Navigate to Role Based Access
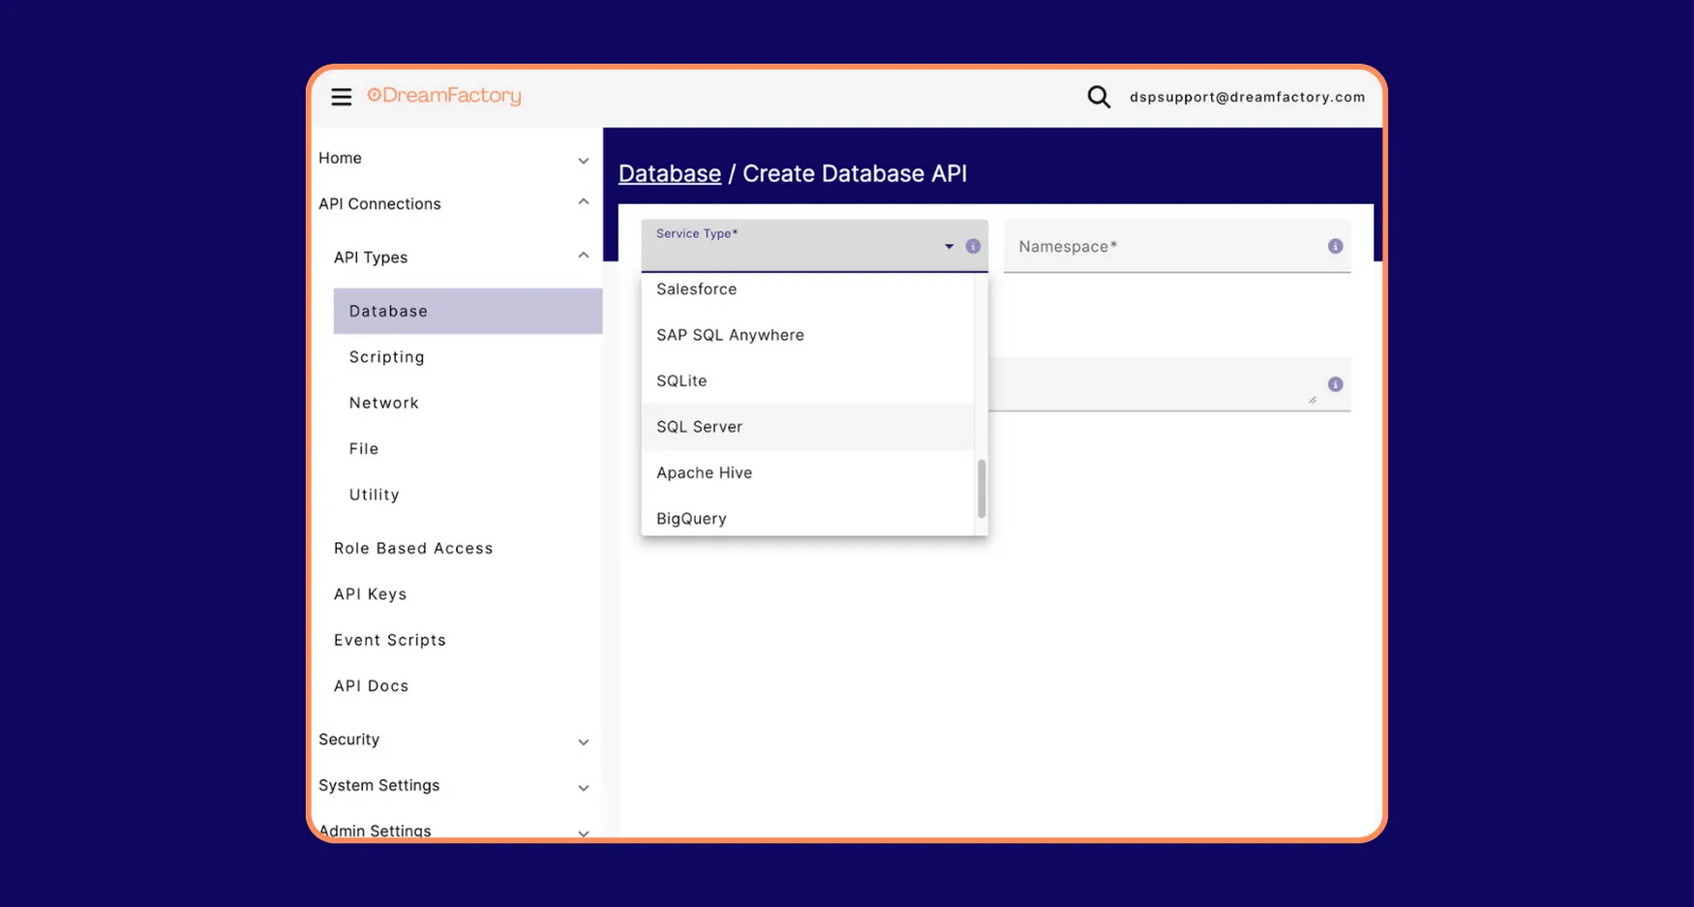The image size is (1694, 907). point(413,548)
